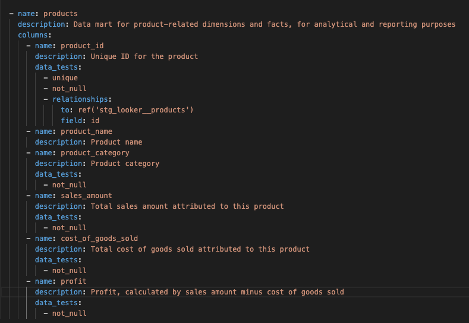Image resolution: width=469 pixels, height=323 pixels.
Task: Click the 'relationships' key
Action: (80, 99)
